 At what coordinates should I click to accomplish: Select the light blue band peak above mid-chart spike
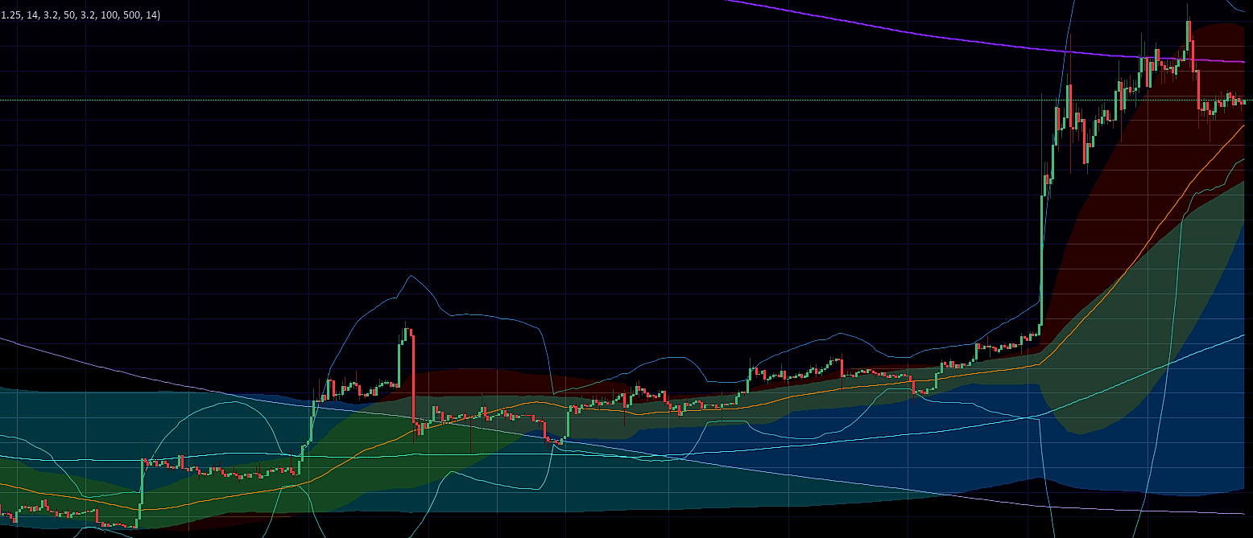(x=411, y=277)
